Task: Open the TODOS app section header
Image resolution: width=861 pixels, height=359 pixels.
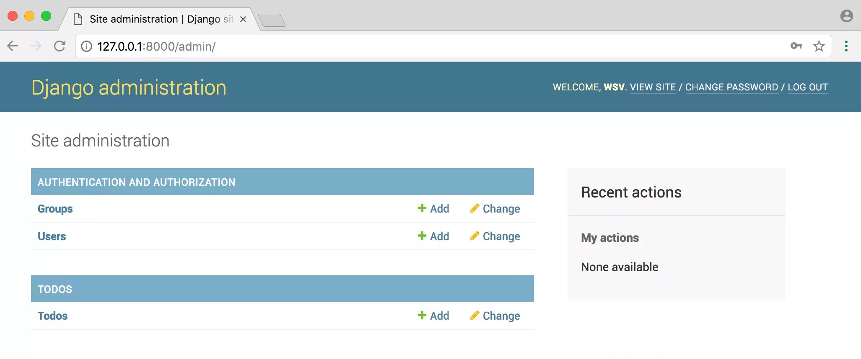Action: (54, 289)
